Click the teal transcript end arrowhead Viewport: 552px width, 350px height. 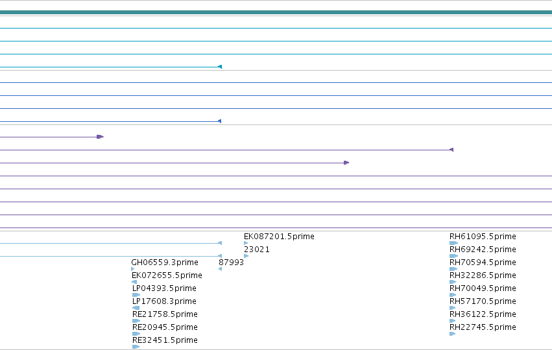click(x=220, y=67)
